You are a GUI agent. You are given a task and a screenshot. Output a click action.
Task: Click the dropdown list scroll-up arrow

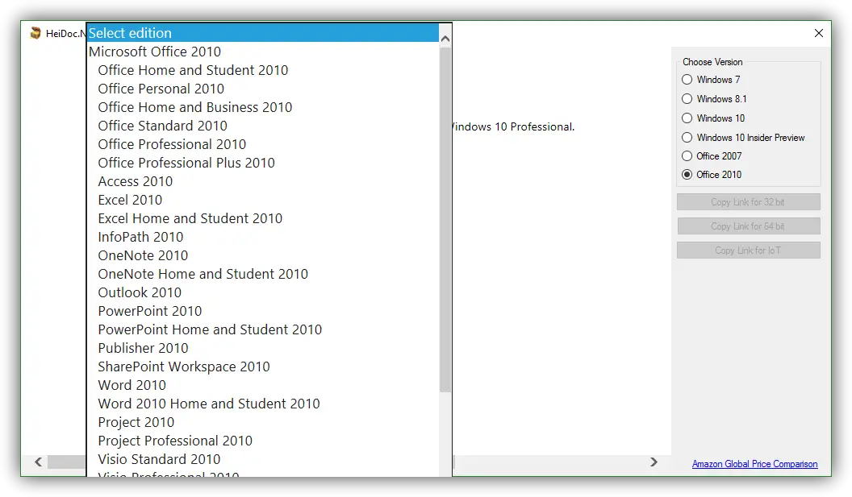coord(445,39)
